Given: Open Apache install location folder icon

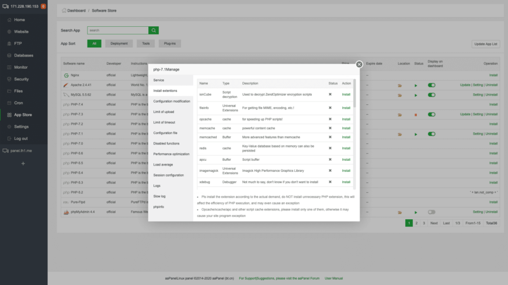Looking at the screenshot, I should click(400, 85).
